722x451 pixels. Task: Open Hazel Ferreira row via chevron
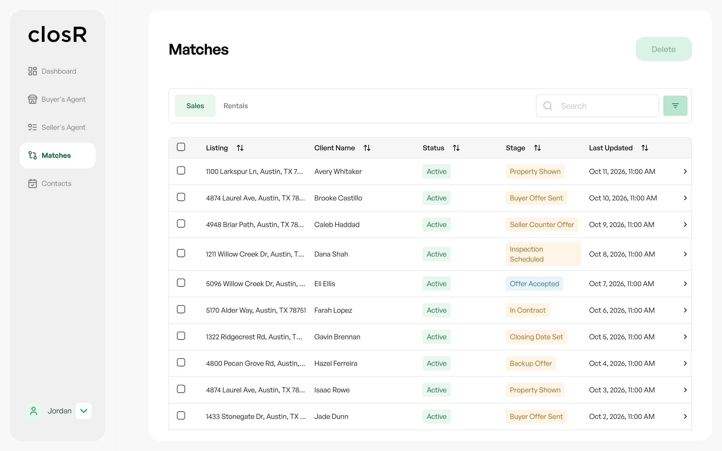click(x=685, y=363)
